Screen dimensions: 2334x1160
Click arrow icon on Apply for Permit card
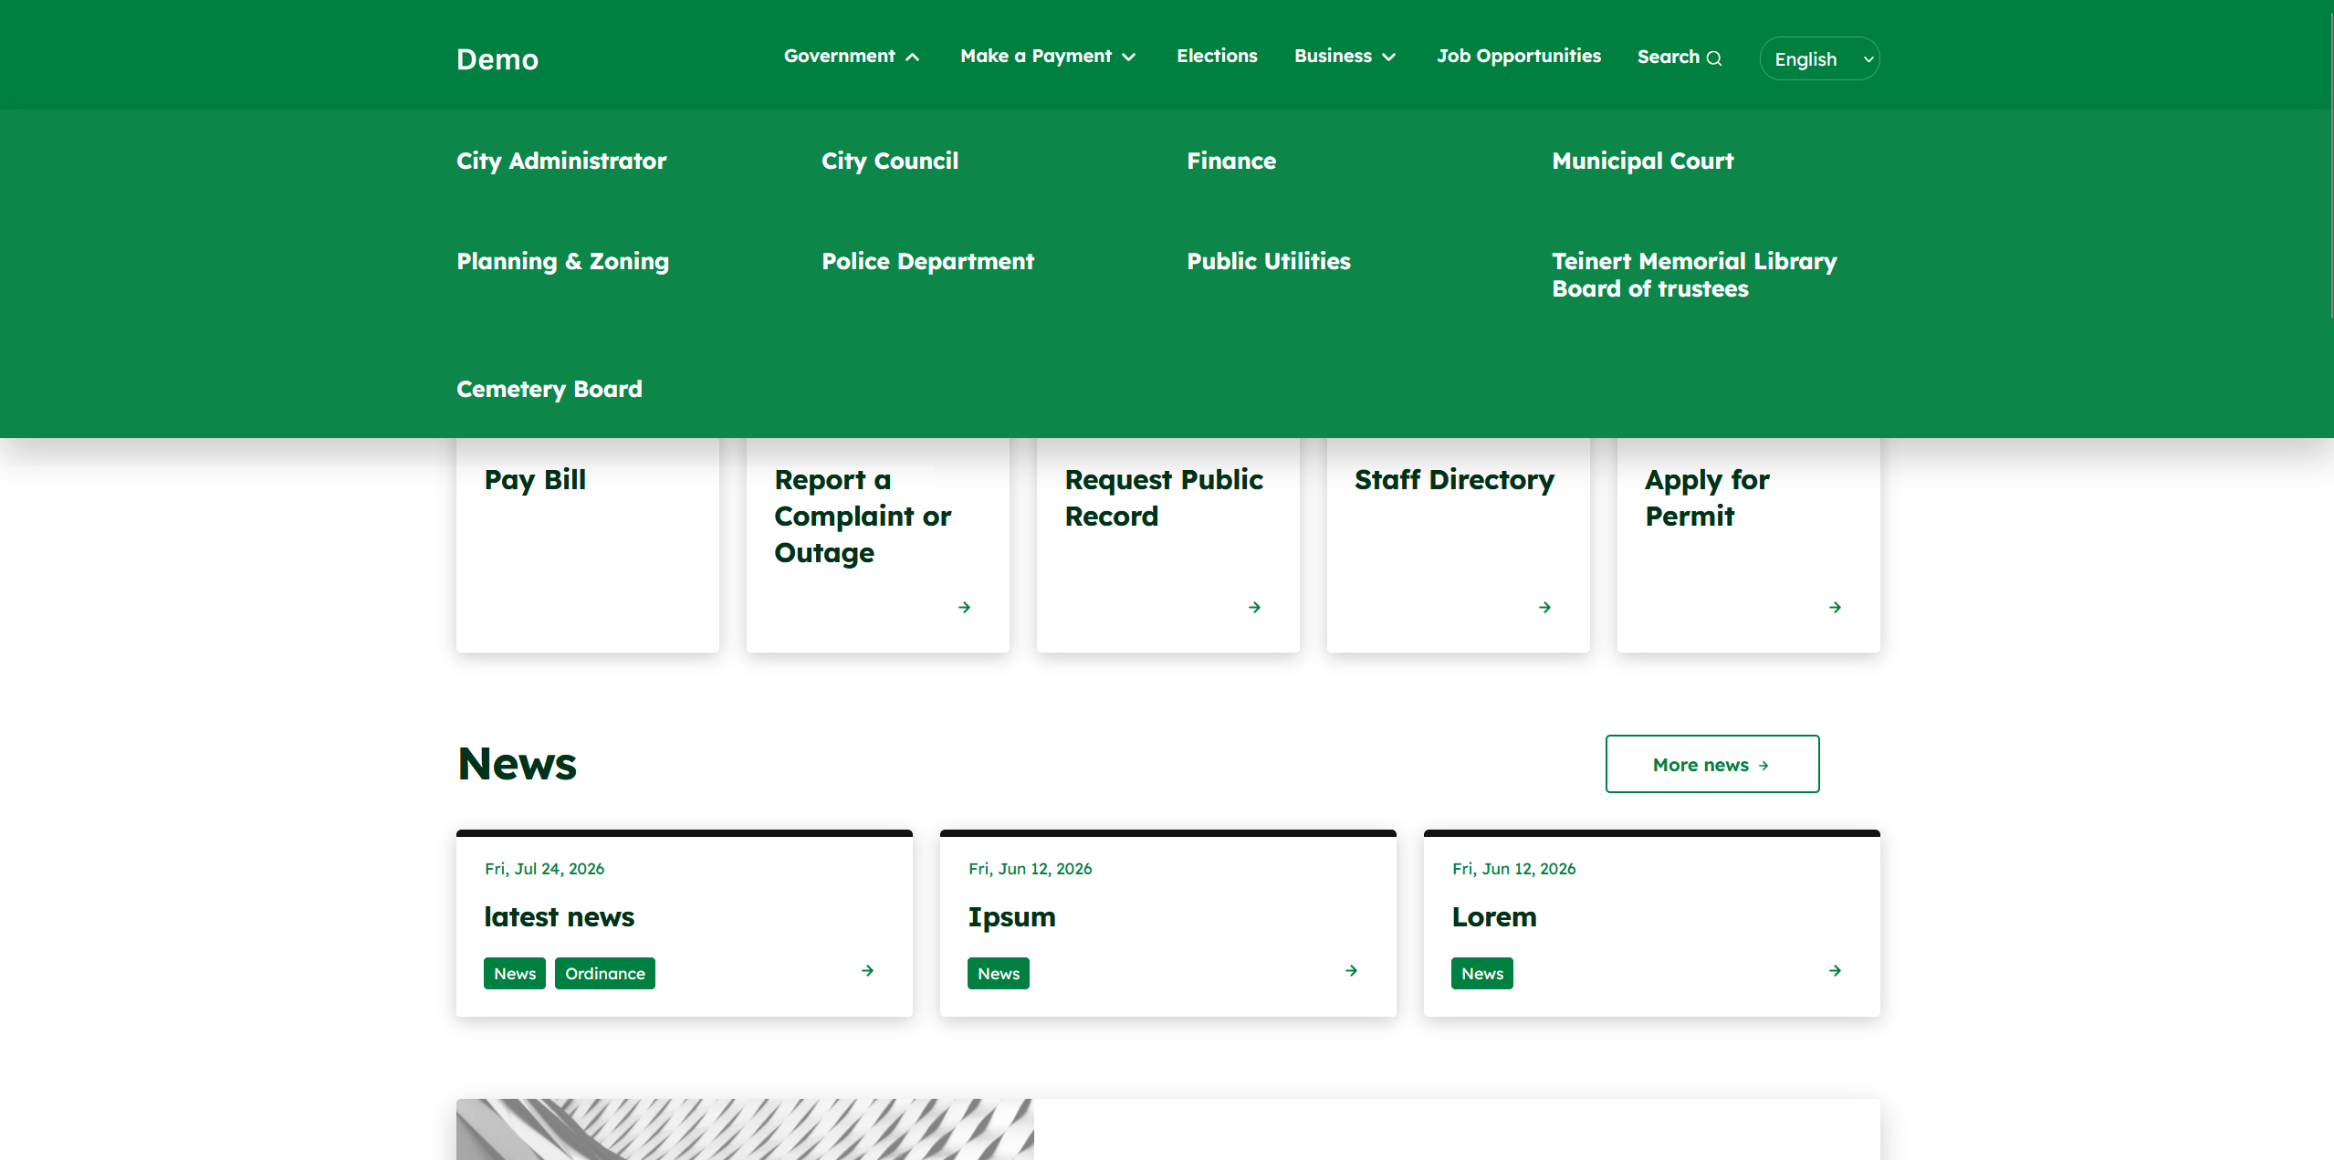point(1835,607)
